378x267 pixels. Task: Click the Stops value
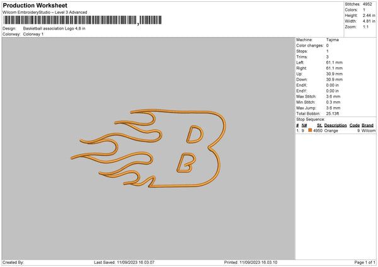point(328,52)
